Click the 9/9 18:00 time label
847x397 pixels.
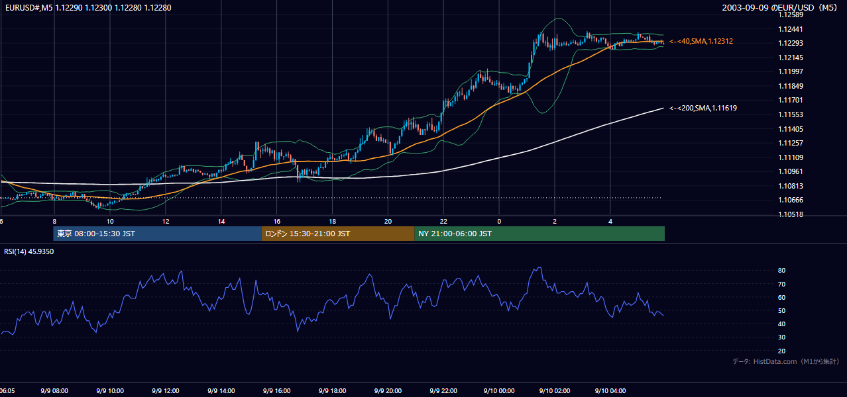[x=333, y=391]
